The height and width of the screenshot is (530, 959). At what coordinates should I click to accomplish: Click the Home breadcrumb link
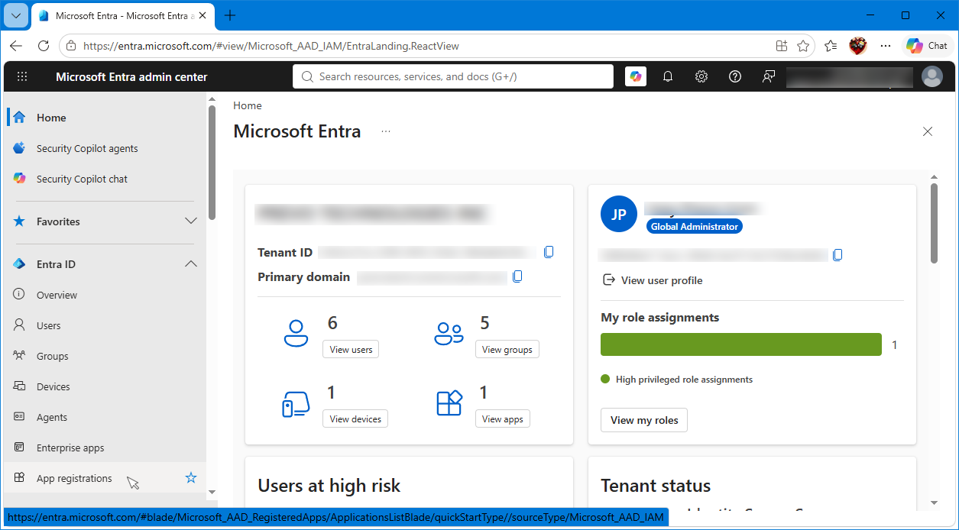[248, 105]
